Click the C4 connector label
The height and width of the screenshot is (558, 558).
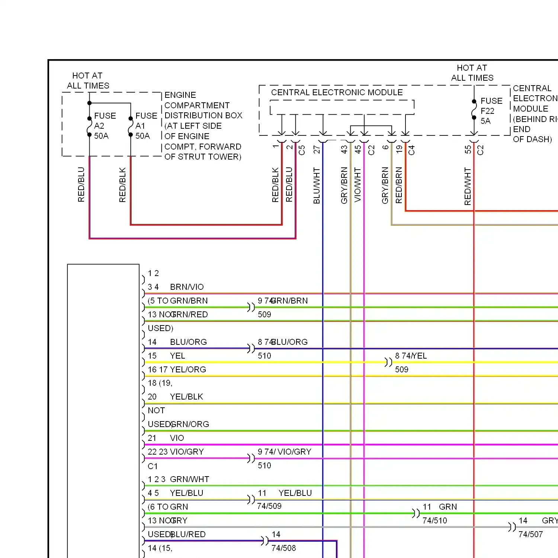(411, 150)
